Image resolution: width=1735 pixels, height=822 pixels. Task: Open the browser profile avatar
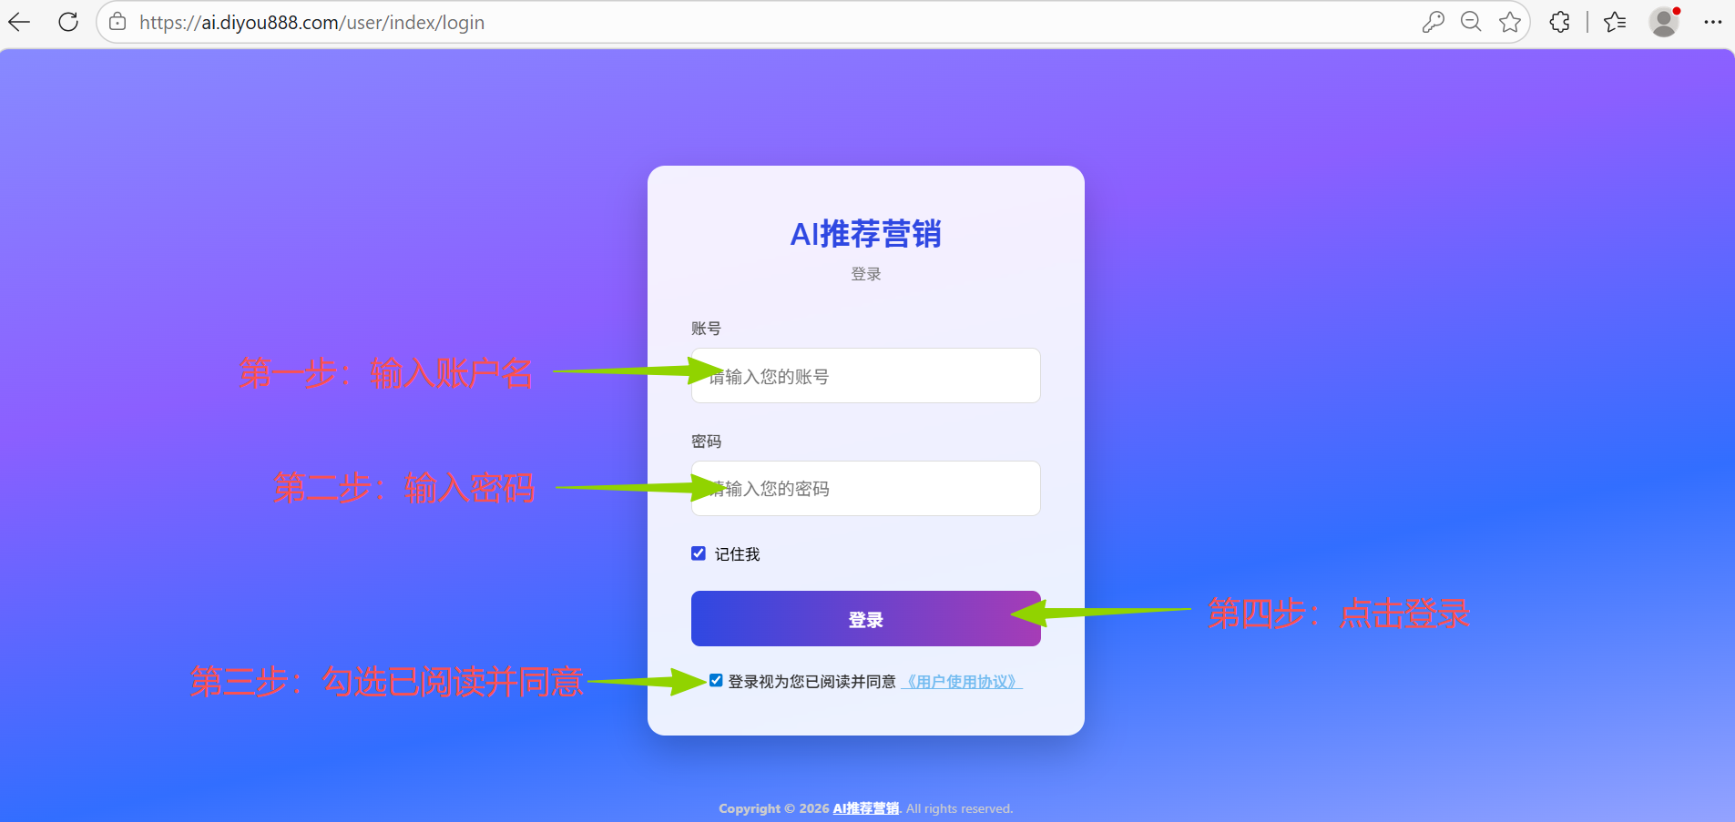coord(1665,22)
